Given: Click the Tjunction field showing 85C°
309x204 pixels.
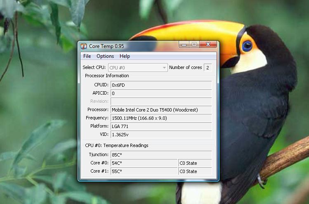Looking at the screenshot, I should pyautogui.click(x=161, y=155).
